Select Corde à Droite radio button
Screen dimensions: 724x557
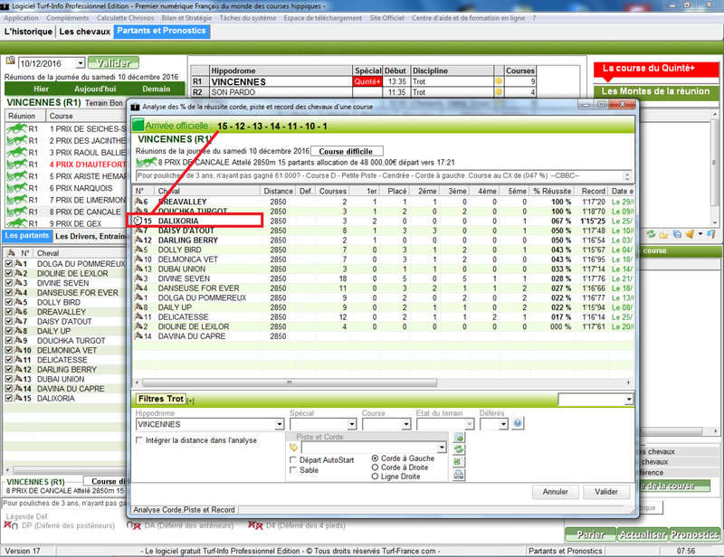pos(376,467)
